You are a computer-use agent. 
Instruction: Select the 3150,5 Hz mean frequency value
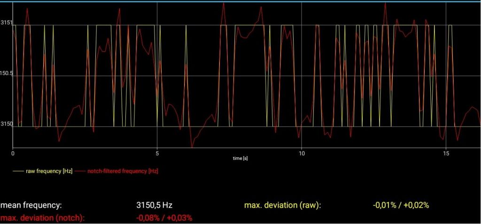(x=157, y=205)
